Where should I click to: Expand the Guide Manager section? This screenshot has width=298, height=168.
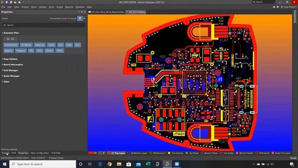11,76
